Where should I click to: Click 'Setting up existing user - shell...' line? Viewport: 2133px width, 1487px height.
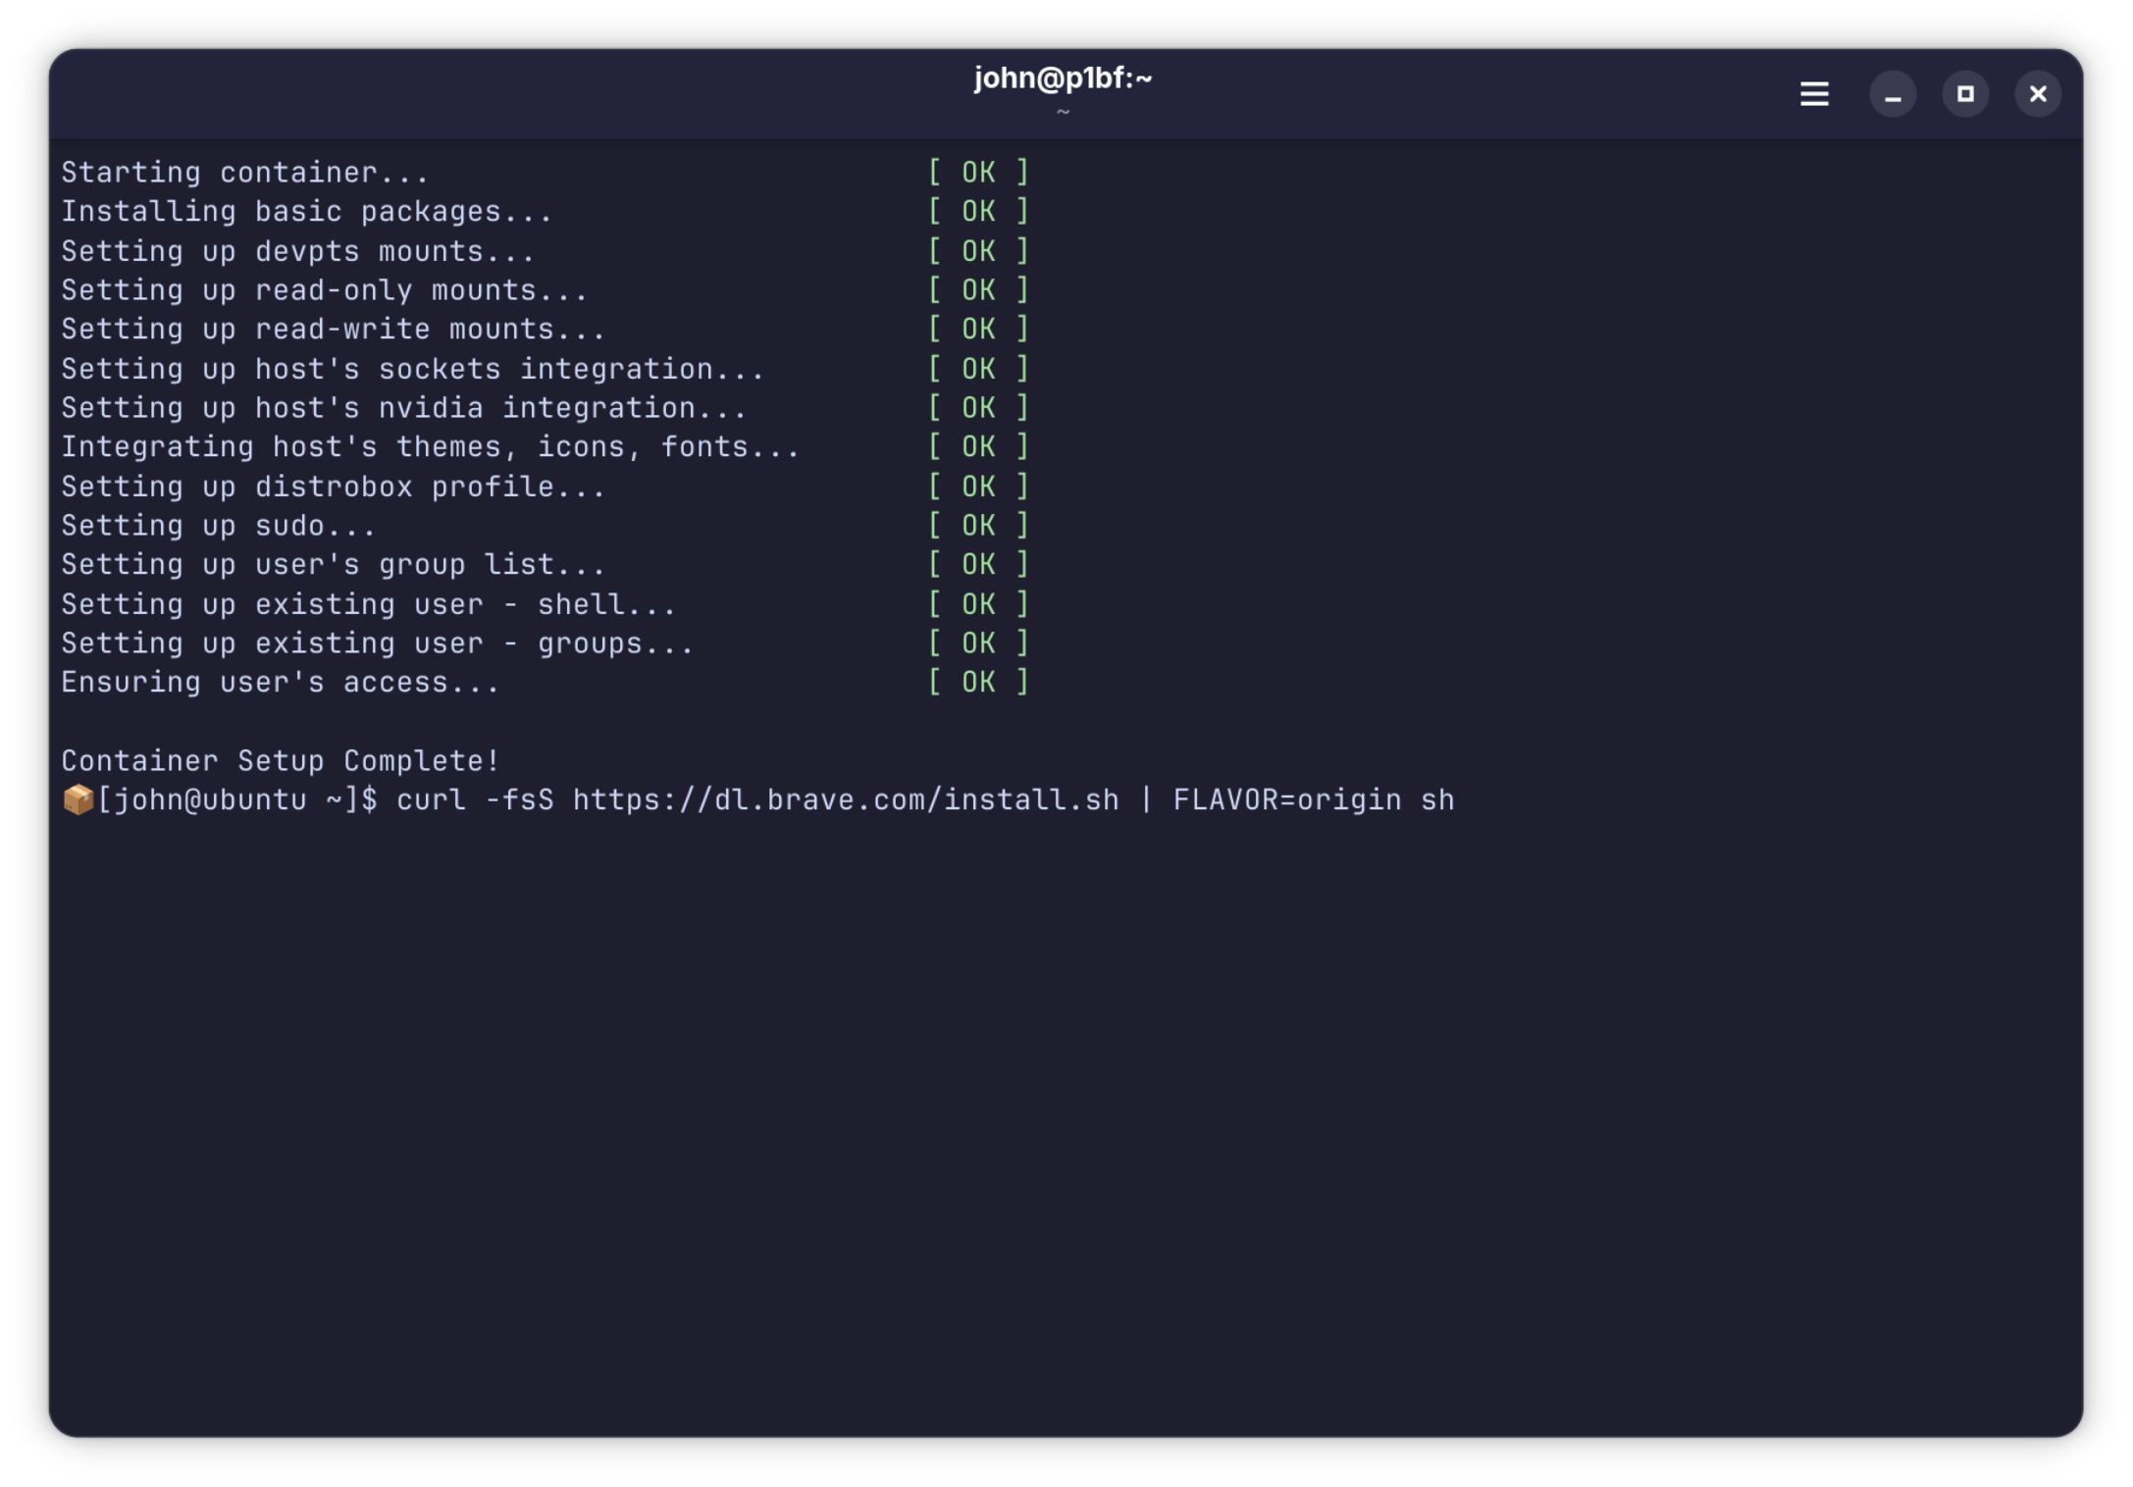click(369, 604)
